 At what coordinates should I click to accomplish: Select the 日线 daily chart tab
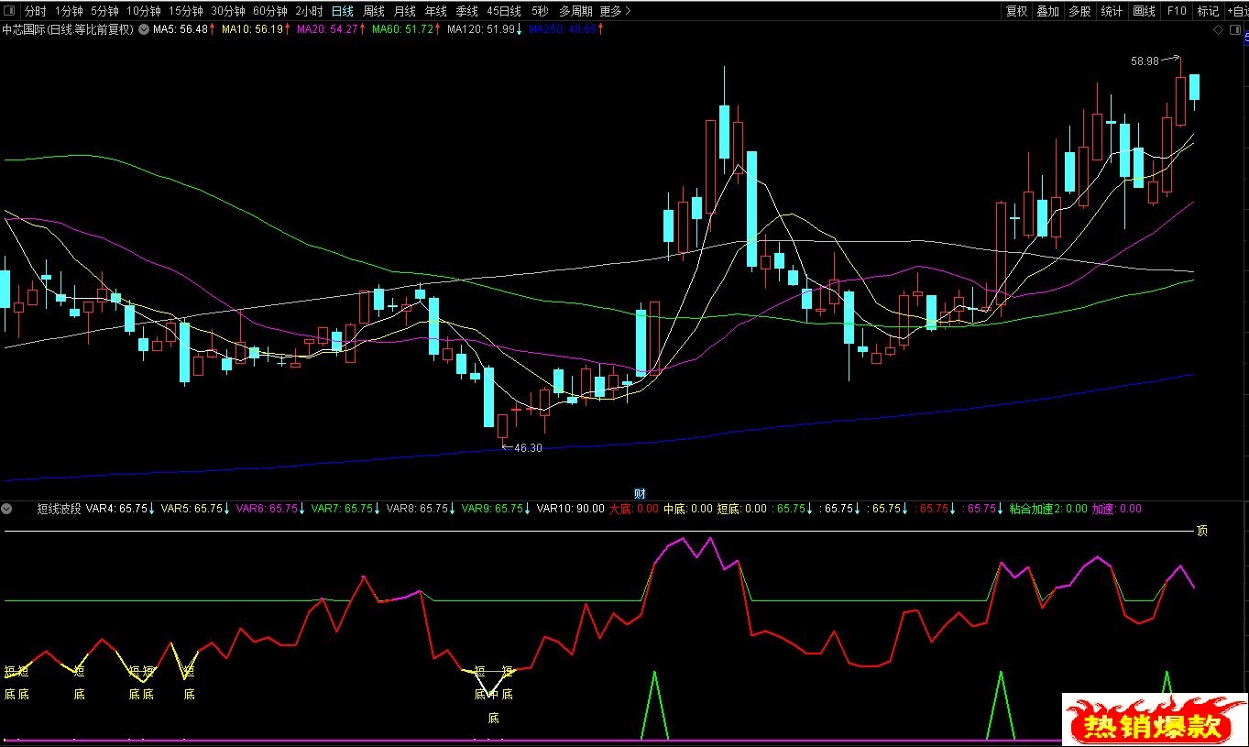[x=342, y=11]
